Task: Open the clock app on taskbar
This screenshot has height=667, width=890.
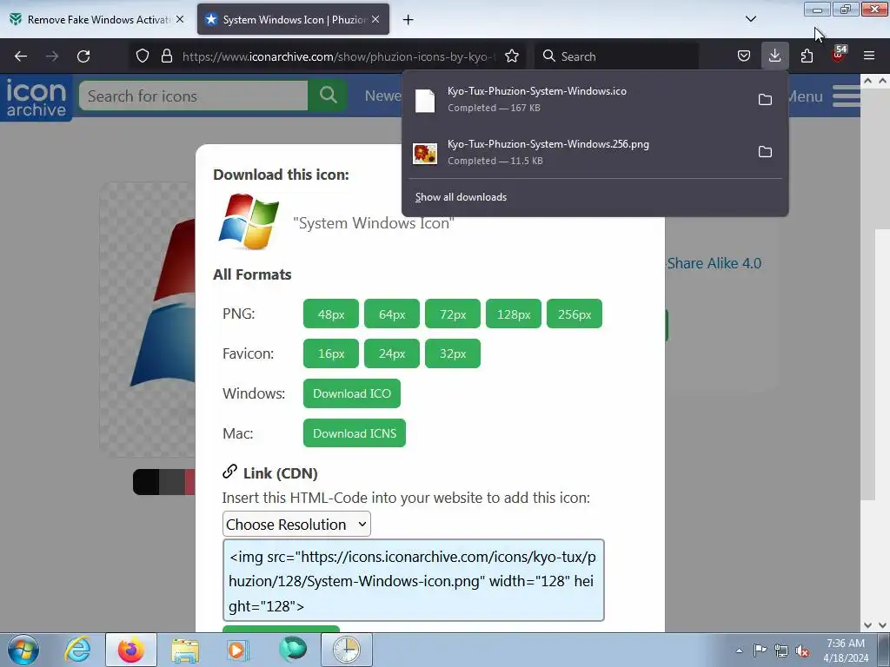Action: (x=346, y=650)
